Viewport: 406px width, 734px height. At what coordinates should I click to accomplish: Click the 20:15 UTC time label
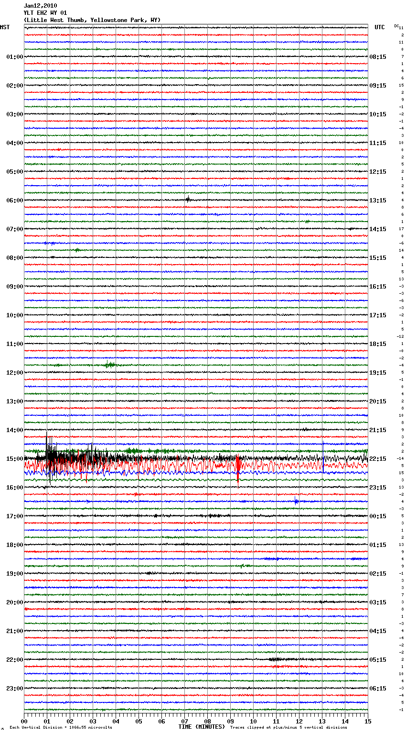point(378,401)
